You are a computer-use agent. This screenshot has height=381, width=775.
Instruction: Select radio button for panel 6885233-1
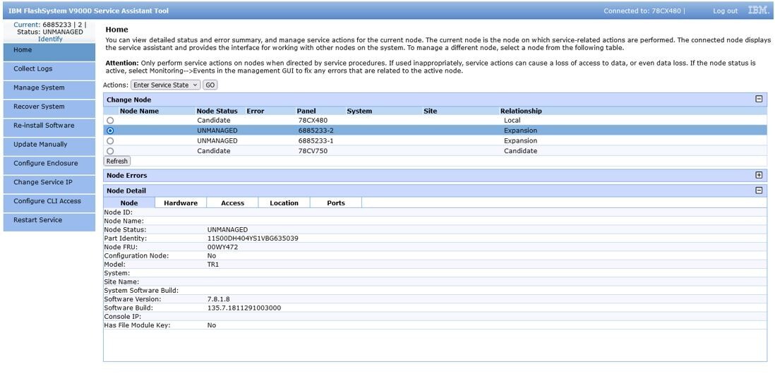coord(110,141)
